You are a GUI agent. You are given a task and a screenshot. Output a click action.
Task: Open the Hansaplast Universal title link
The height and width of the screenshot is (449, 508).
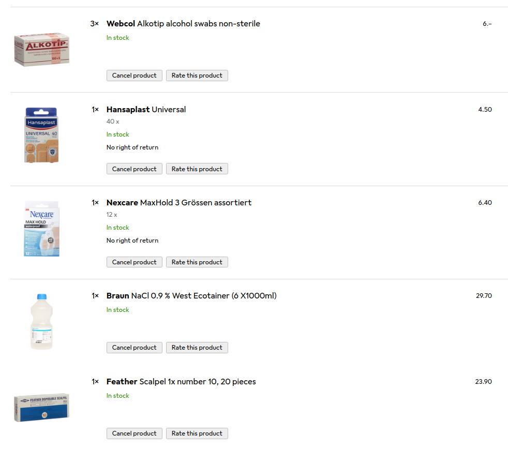pos(146,110)
